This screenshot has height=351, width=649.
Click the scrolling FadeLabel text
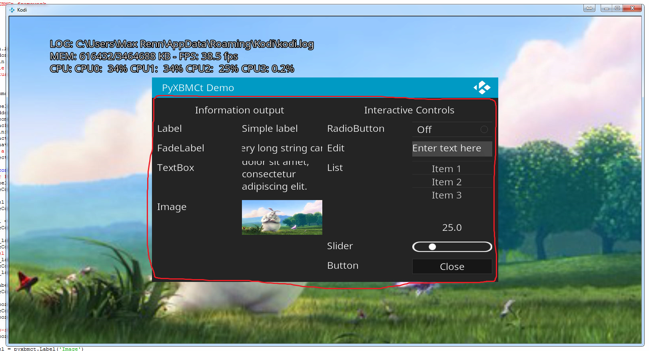pos(282,148)
